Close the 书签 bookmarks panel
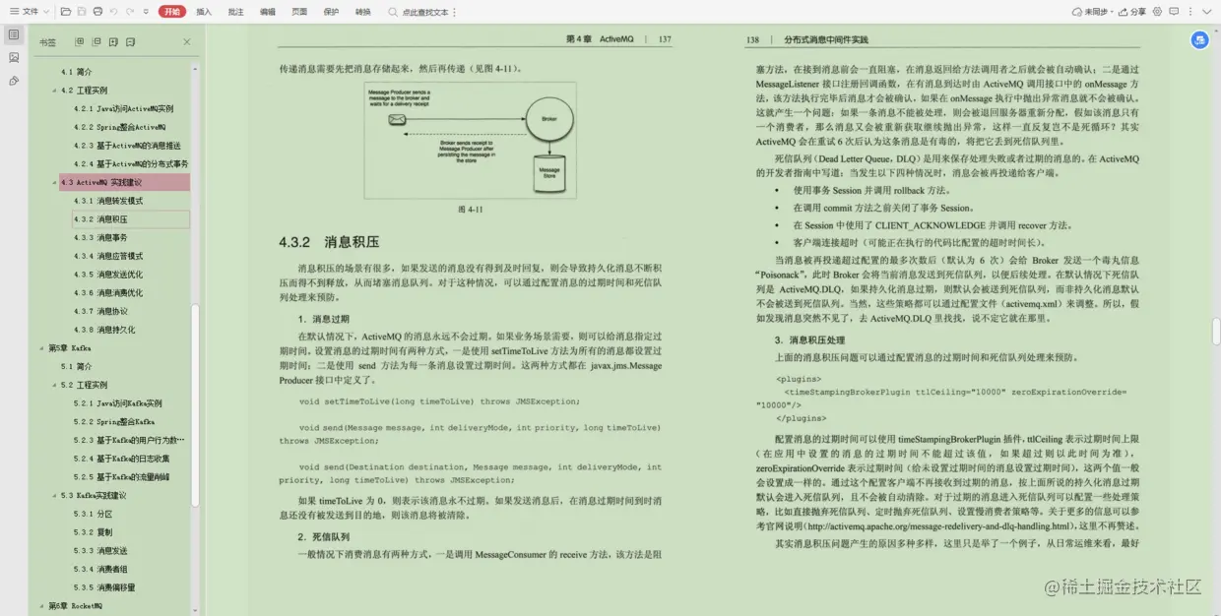The width and height of the screenshot is (1221, 616). click(187, 42)
